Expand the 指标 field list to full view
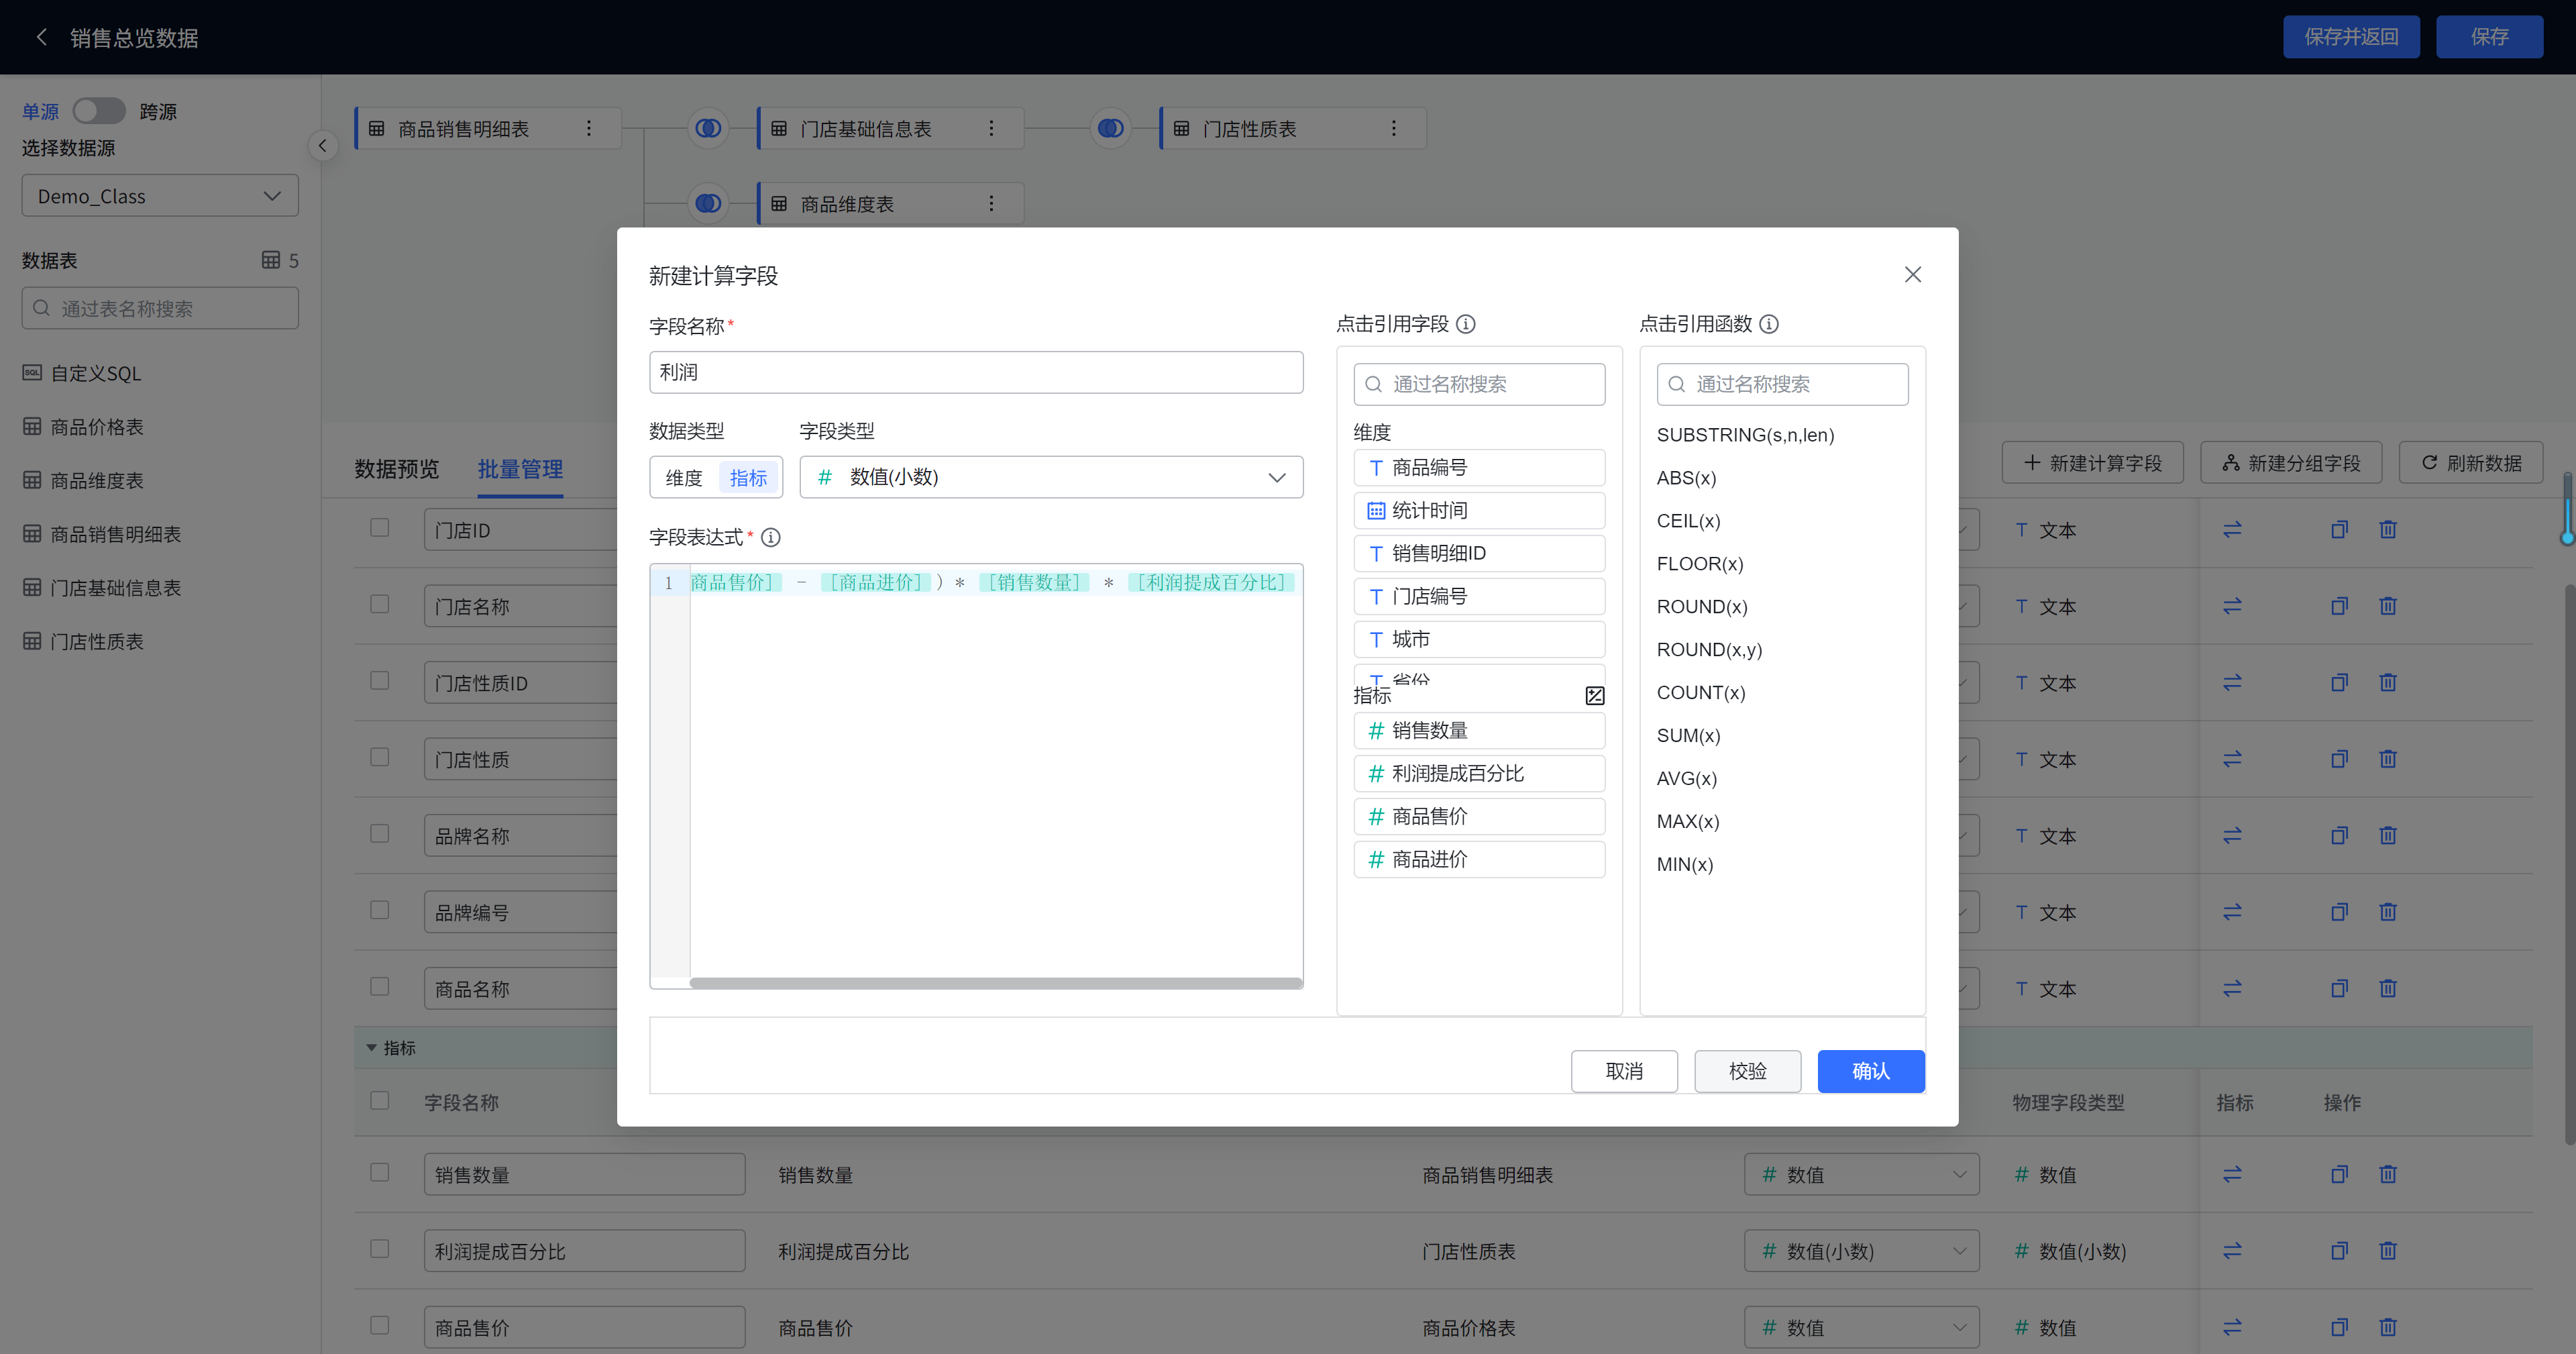The width and height of the screenshot is (2576, 1354). pos(1594,694)
